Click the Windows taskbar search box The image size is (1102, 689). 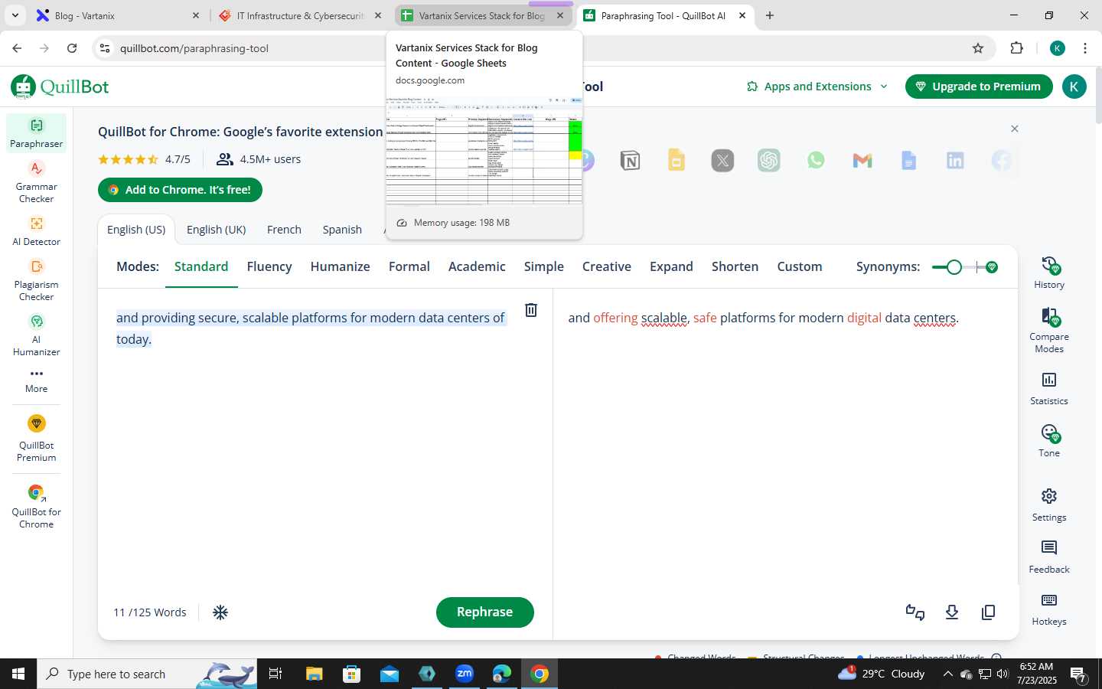click(x=147, y=674)
